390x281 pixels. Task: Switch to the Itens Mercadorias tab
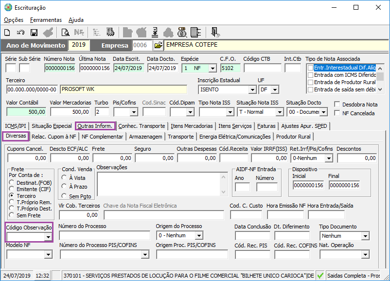tap(192, 126)
